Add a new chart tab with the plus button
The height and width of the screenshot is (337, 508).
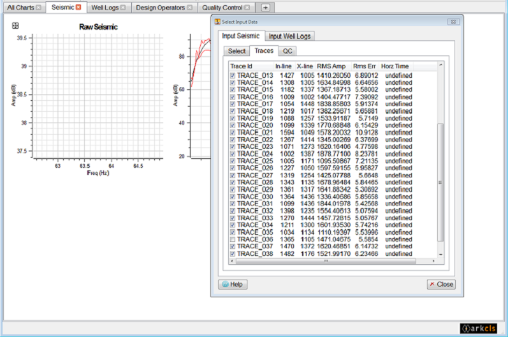pos(265,8)
